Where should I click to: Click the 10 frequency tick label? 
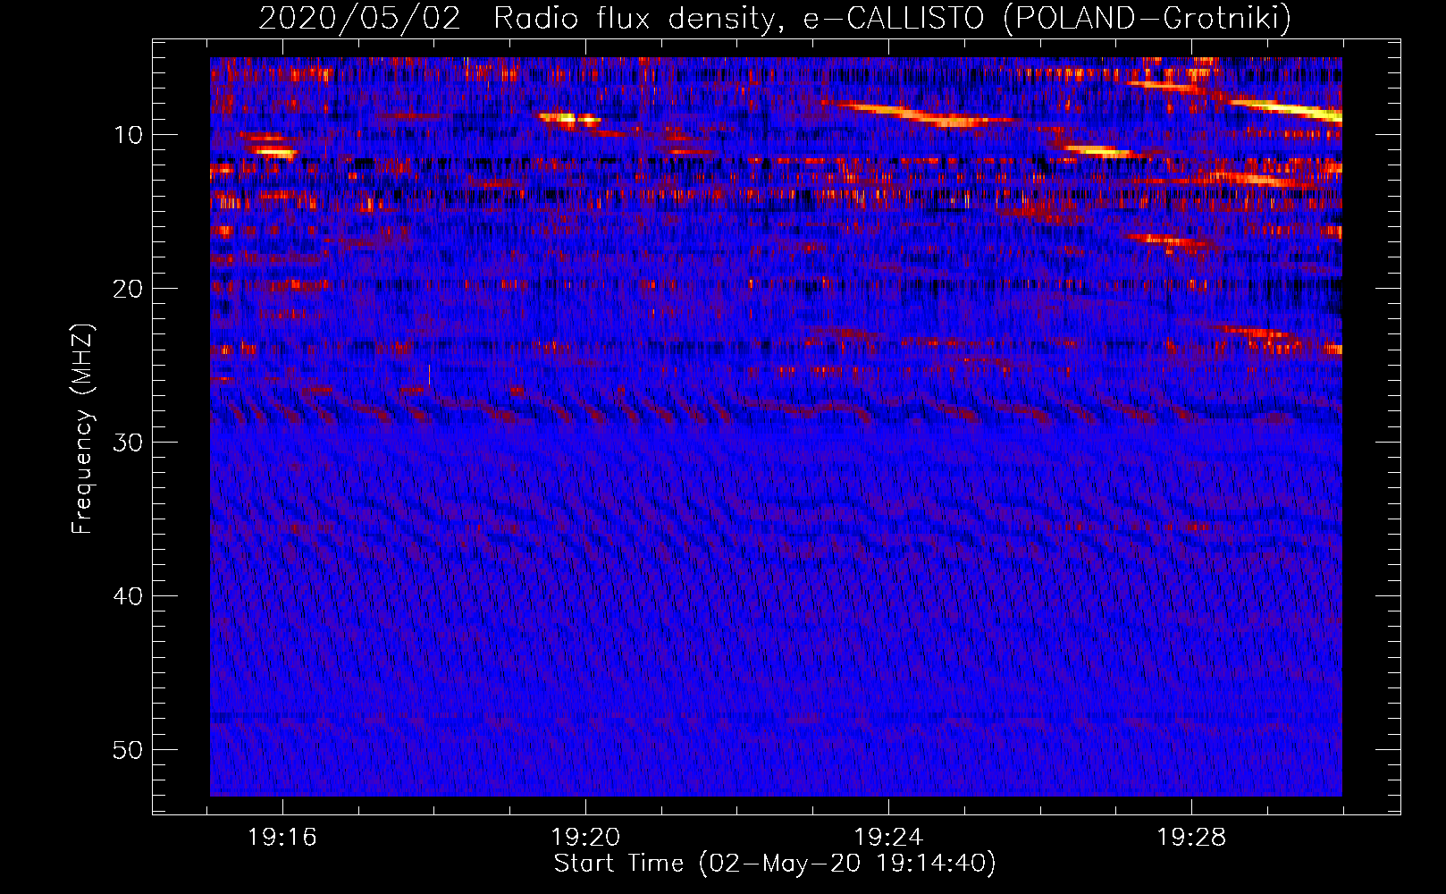[128, 135]
